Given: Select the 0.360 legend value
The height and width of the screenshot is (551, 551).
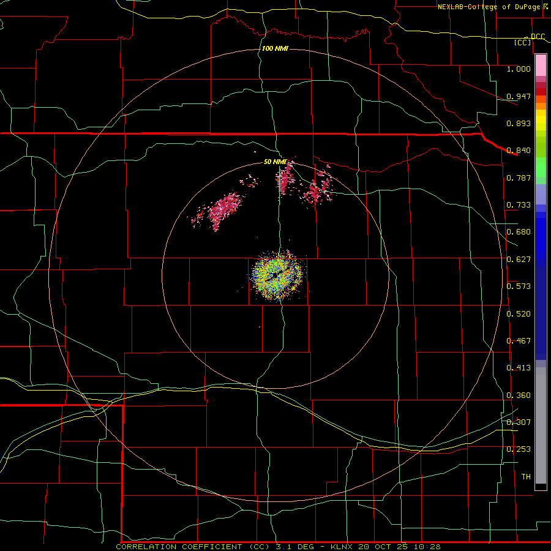Looking at the screenshot, I should [x=519, y=395].
